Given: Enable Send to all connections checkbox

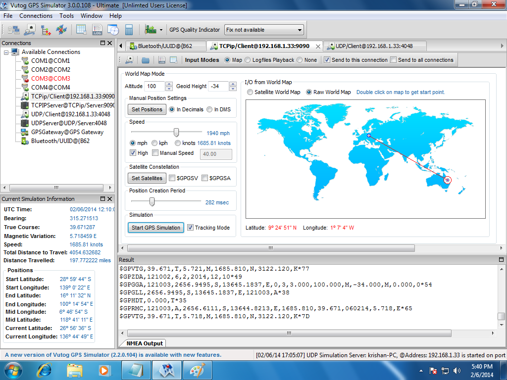Looking at the screenshot, I should pos(393,60).
